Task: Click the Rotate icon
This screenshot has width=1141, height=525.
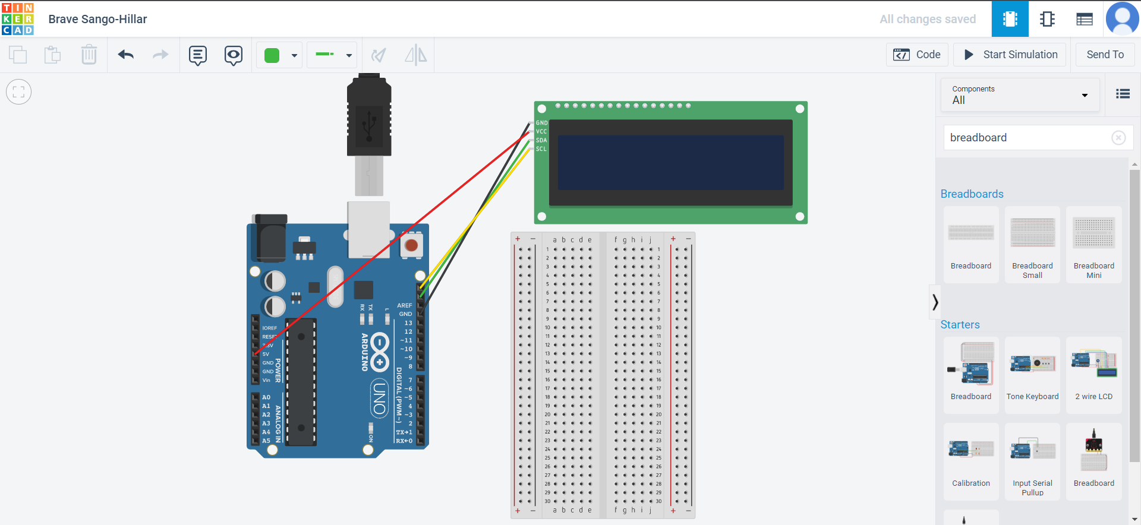Action: 379,55
